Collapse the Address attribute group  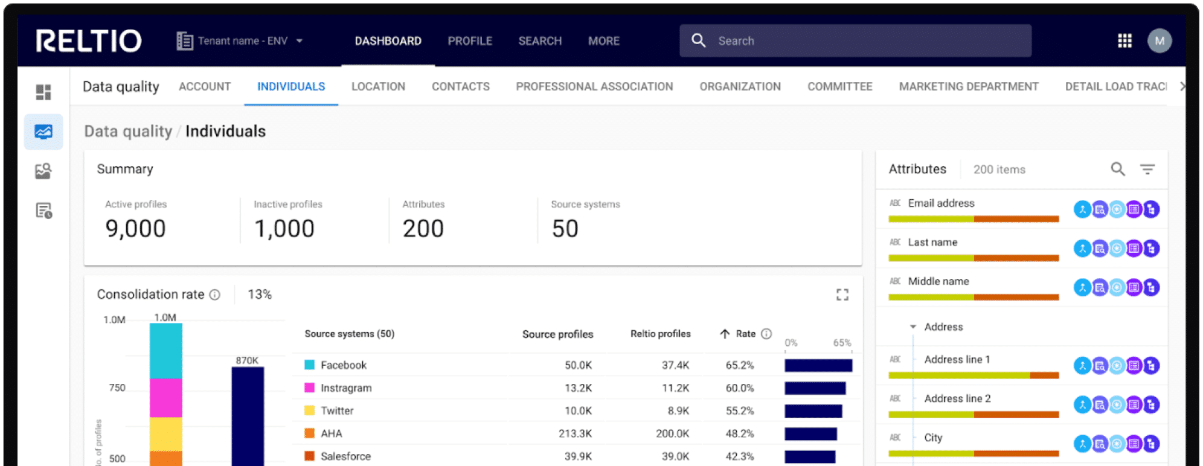[x=913, y=327]
